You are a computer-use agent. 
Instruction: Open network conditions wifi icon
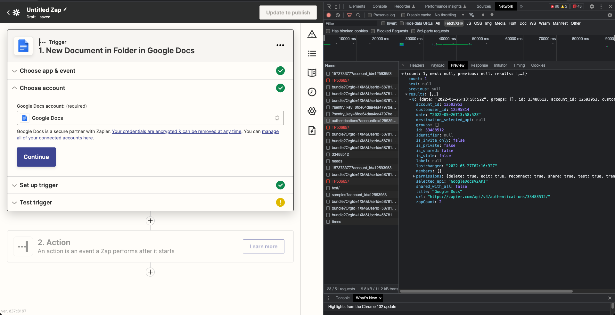pos(471,15)
